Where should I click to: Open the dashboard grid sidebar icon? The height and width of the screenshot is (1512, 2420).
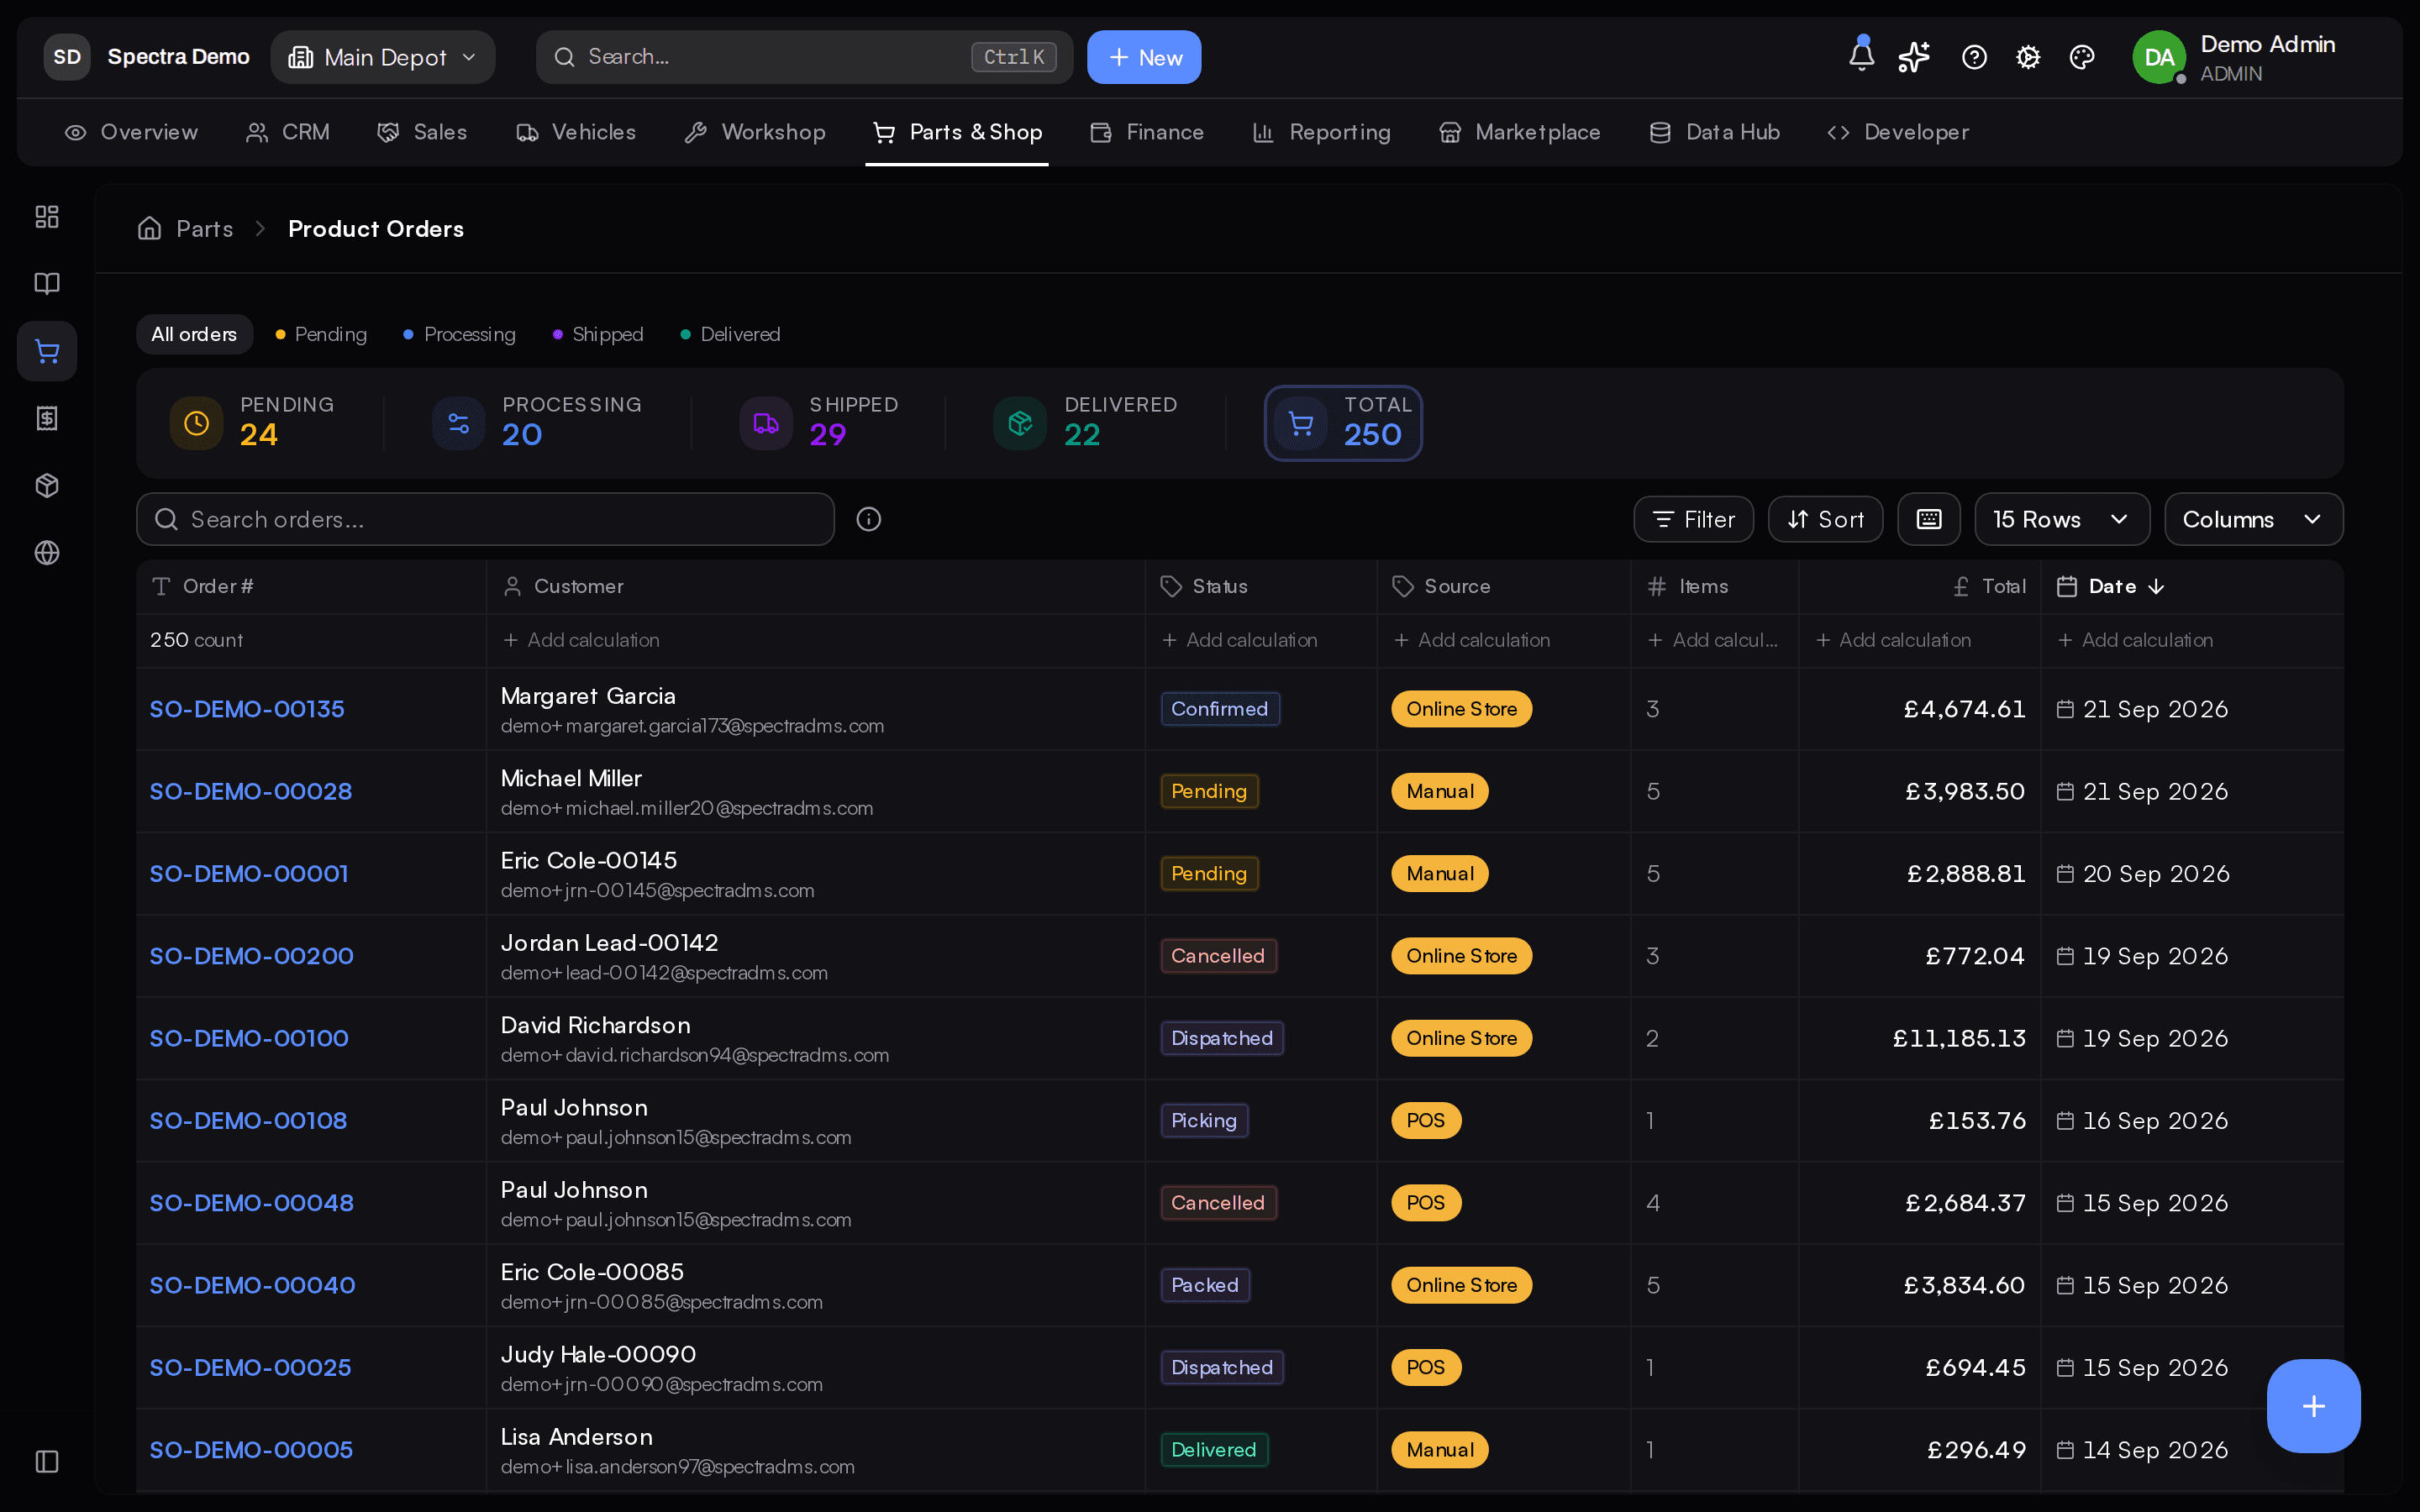(x=47, y=217)
